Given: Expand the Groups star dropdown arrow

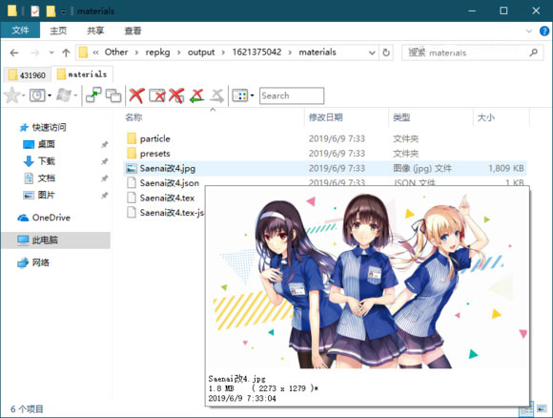Looking at the screenshot, I should click(x=23, y=95).
